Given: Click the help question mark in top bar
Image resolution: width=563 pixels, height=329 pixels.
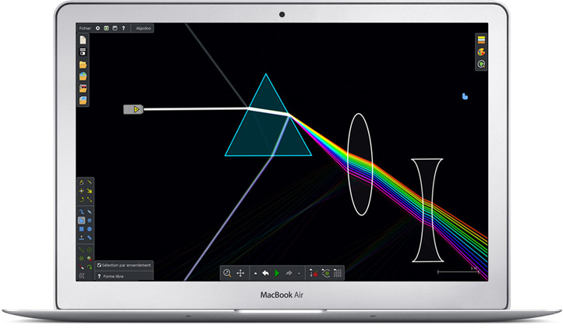Looking at the screenshot, I should [123, 27].
